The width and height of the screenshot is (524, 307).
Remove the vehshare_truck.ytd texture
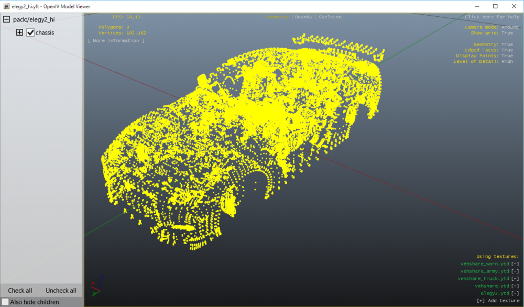point(516,279)
